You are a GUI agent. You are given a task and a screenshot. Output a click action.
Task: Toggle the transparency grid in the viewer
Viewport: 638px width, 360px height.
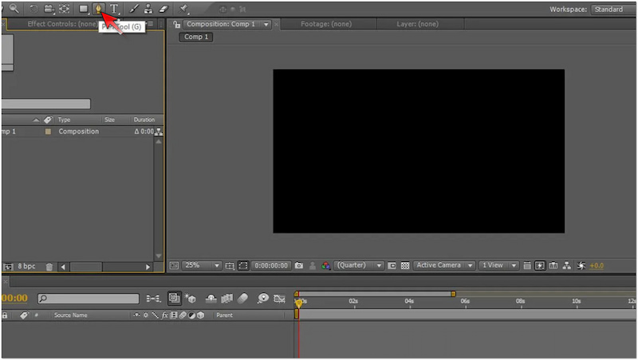pos(405,265)
